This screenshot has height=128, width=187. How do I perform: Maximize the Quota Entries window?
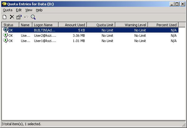pyautogui.click(x=177, y=4)
